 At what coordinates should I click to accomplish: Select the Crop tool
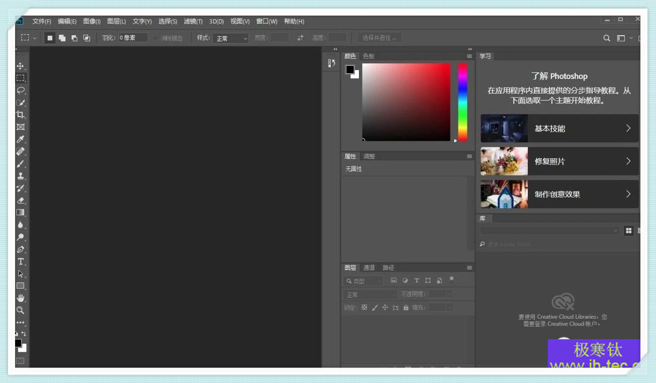21,115
